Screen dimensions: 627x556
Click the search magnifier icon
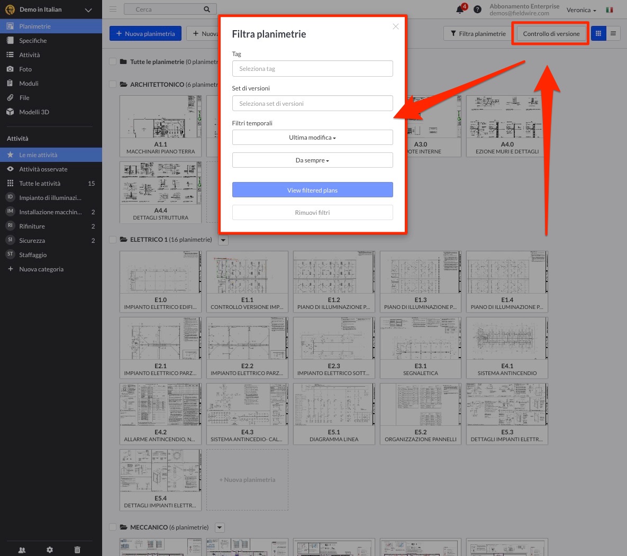point(207,9)
